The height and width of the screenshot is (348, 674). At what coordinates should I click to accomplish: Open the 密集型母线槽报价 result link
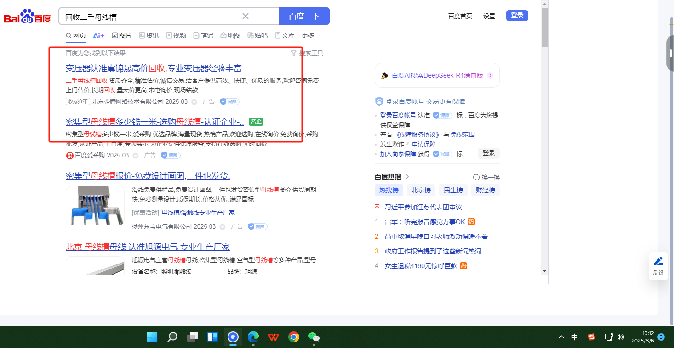[x=148, y=176]
